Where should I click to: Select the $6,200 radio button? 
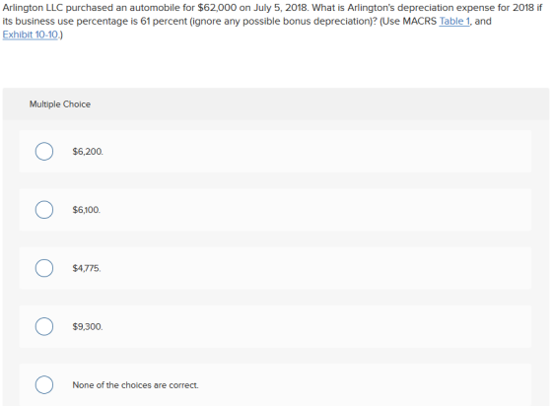click(x=44, y=152)
